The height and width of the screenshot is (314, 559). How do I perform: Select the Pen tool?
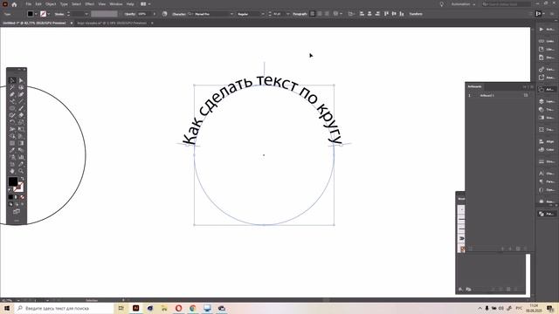tap(12, 94)
